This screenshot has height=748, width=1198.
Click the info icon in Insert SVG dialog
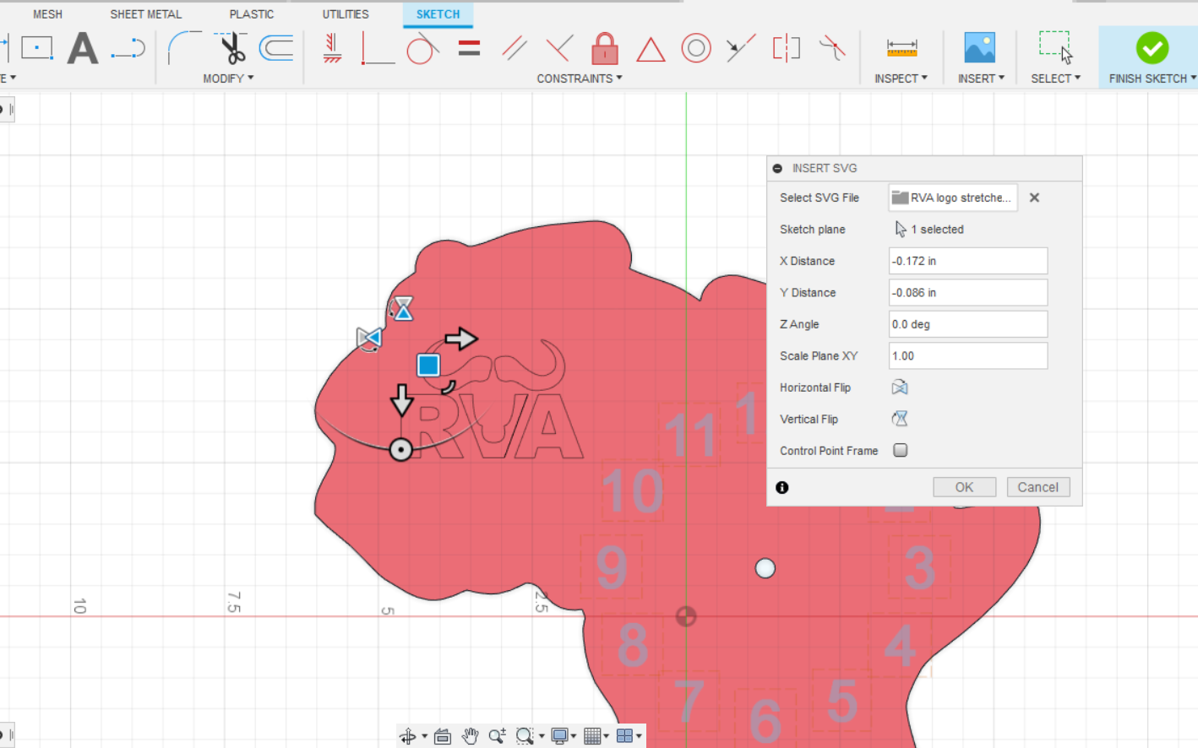pyautogui.click(x=782, y=487)
